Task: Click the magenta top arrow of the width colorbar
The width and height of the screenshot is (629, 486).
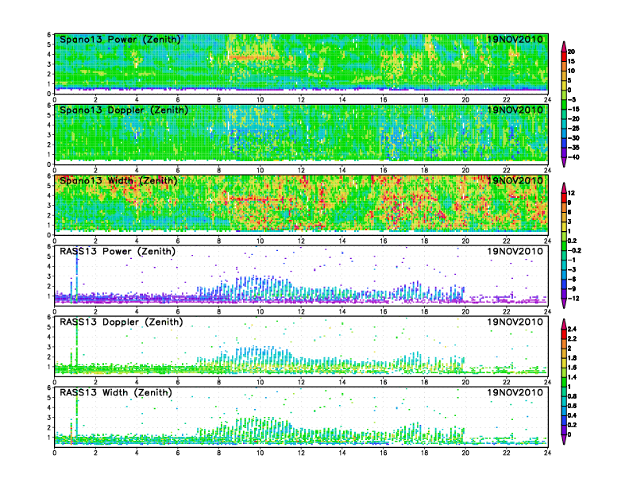Action: (564, 324)
